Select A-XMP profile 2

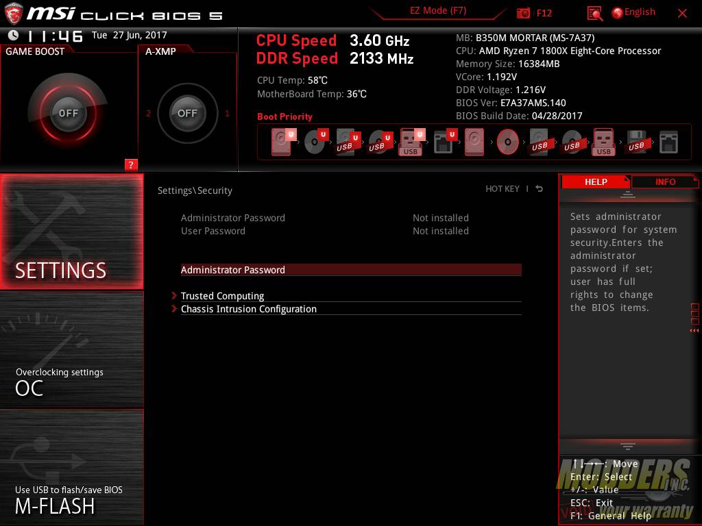[148, 113]
